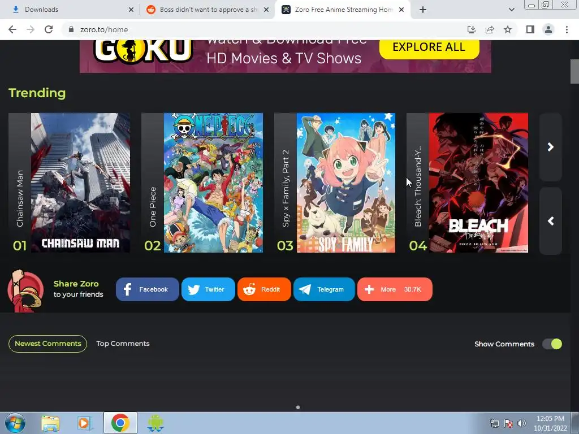This screenshot has width=579, height=434.
Task: Toggle the Show Comments switch
Action: (x=552, y=344)
